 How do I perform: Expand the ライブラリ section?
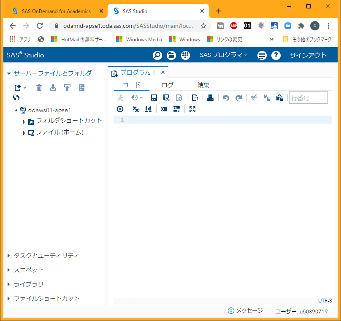[x=9, y=284]
